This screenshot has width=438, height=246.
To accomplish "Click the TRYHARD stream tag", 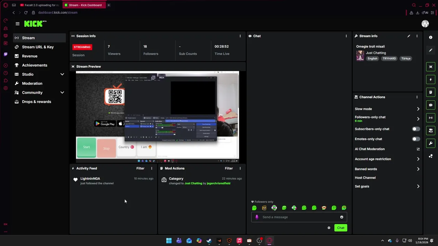I will (x=389, y=58).
